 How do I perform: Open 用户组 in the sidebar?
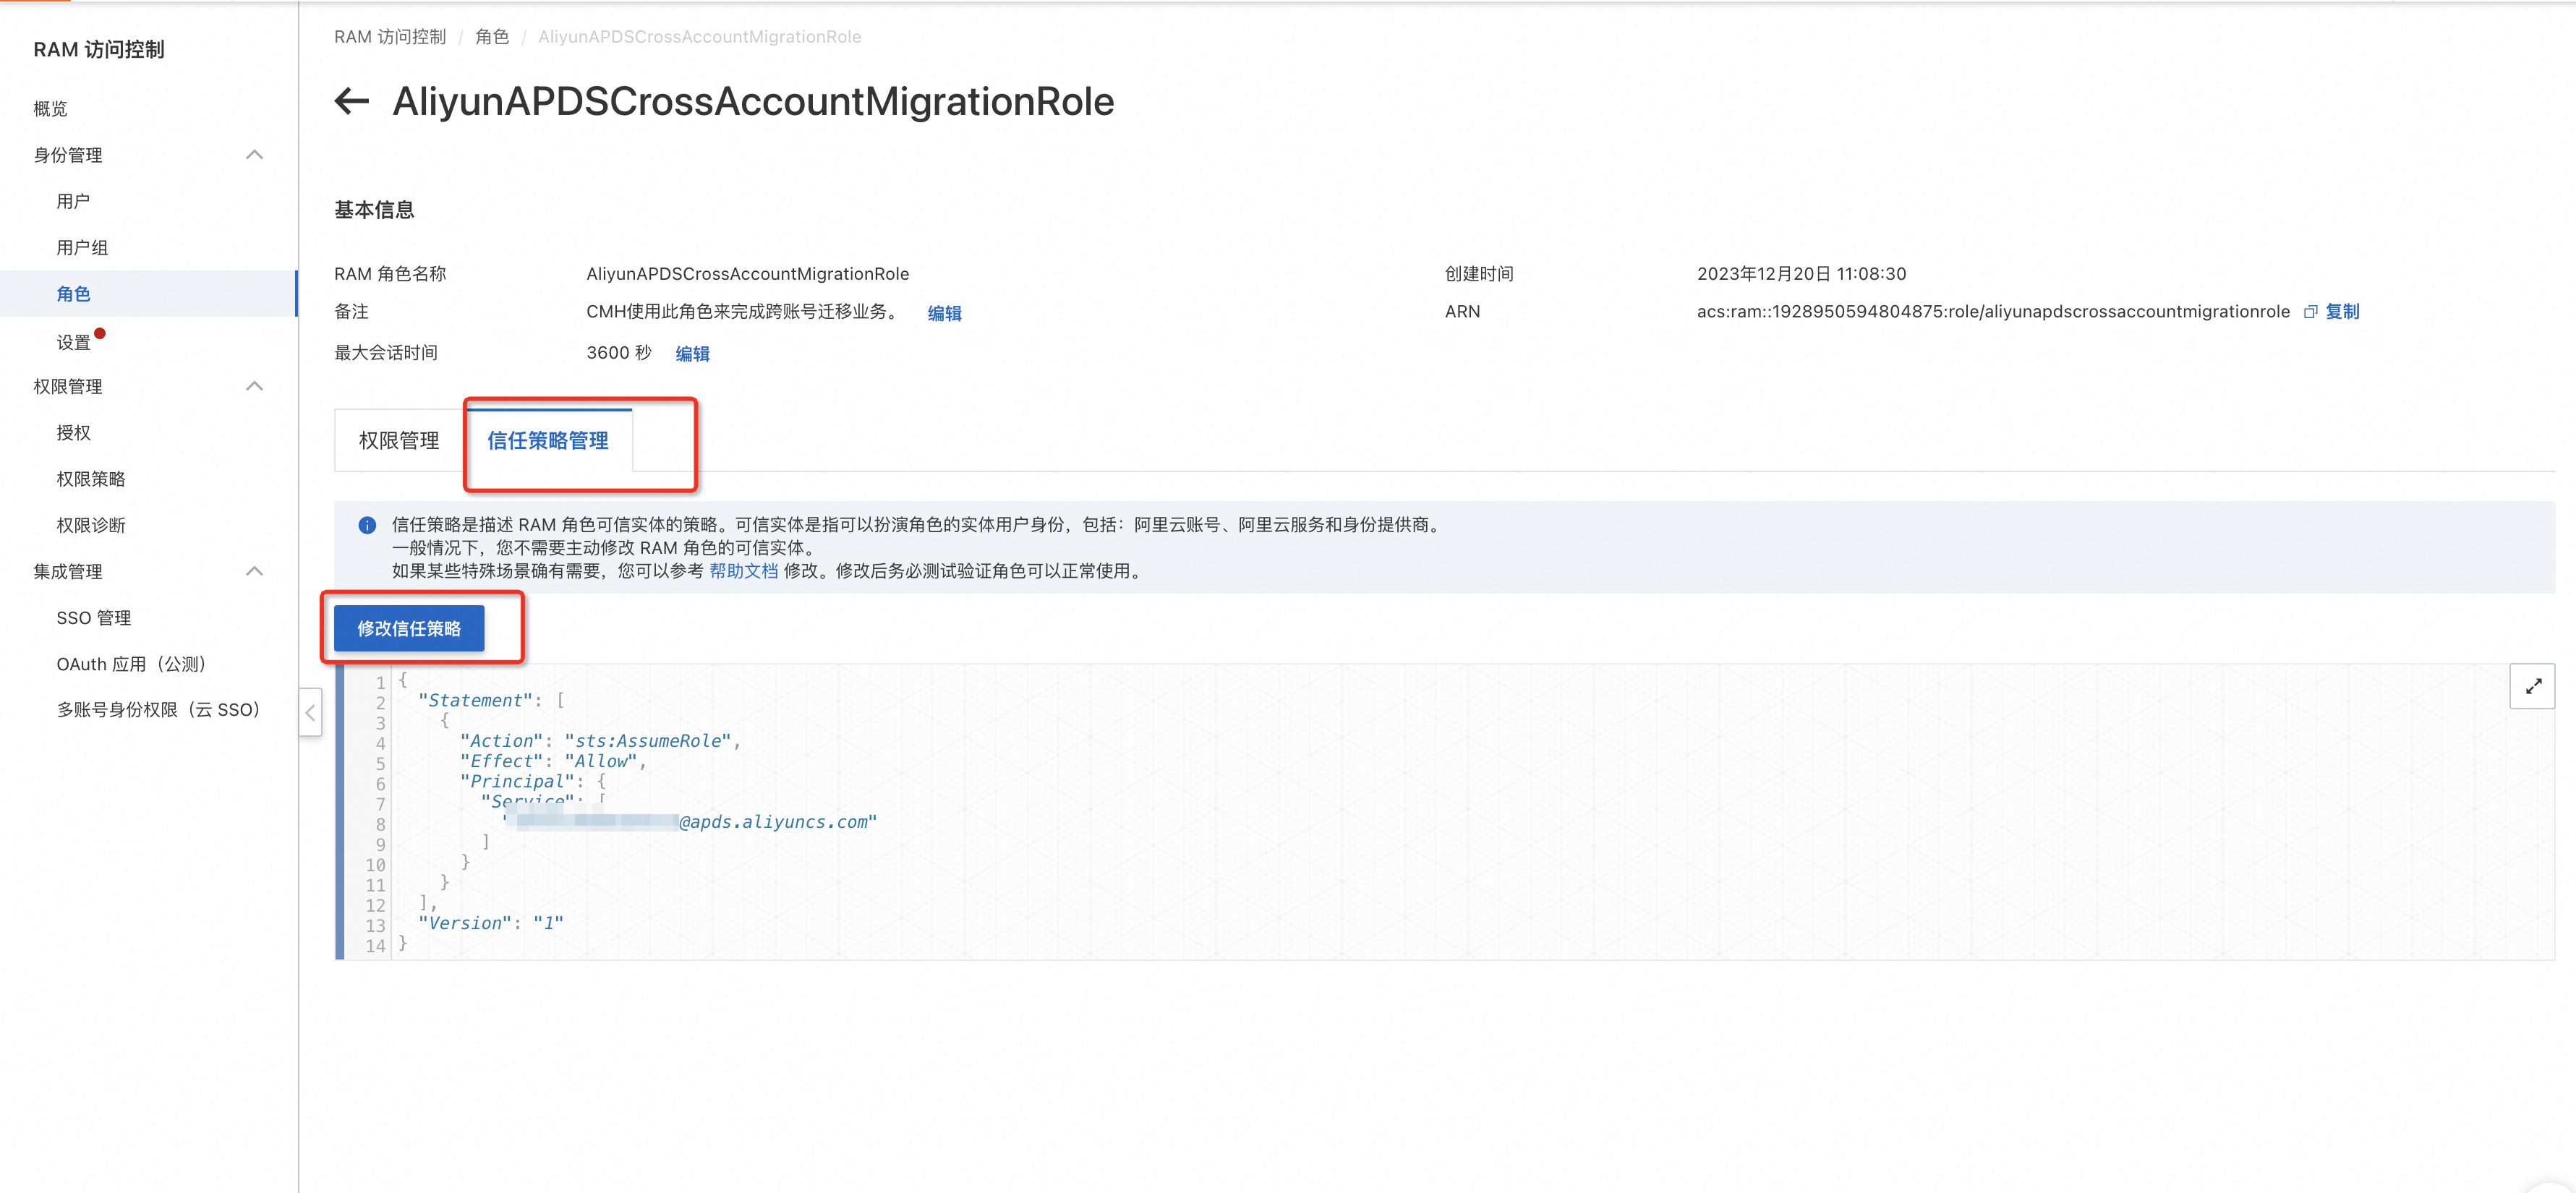click(82, 247)
